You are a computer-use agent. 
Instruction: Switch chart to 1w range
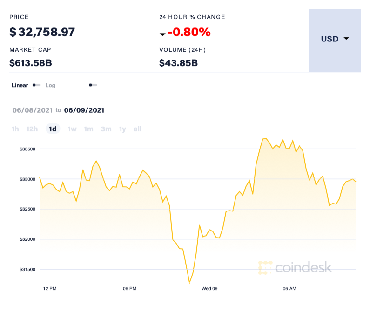point(72,129)
